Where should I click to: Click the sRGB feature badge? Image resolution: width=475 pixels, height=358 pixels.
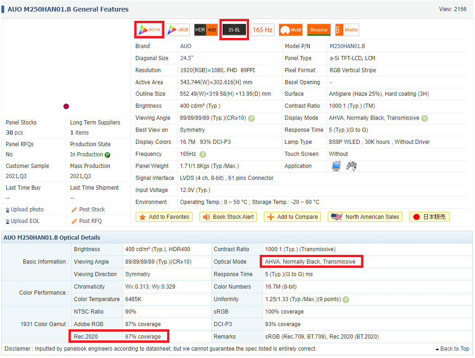pyautogui.click(x=178, y=30)
